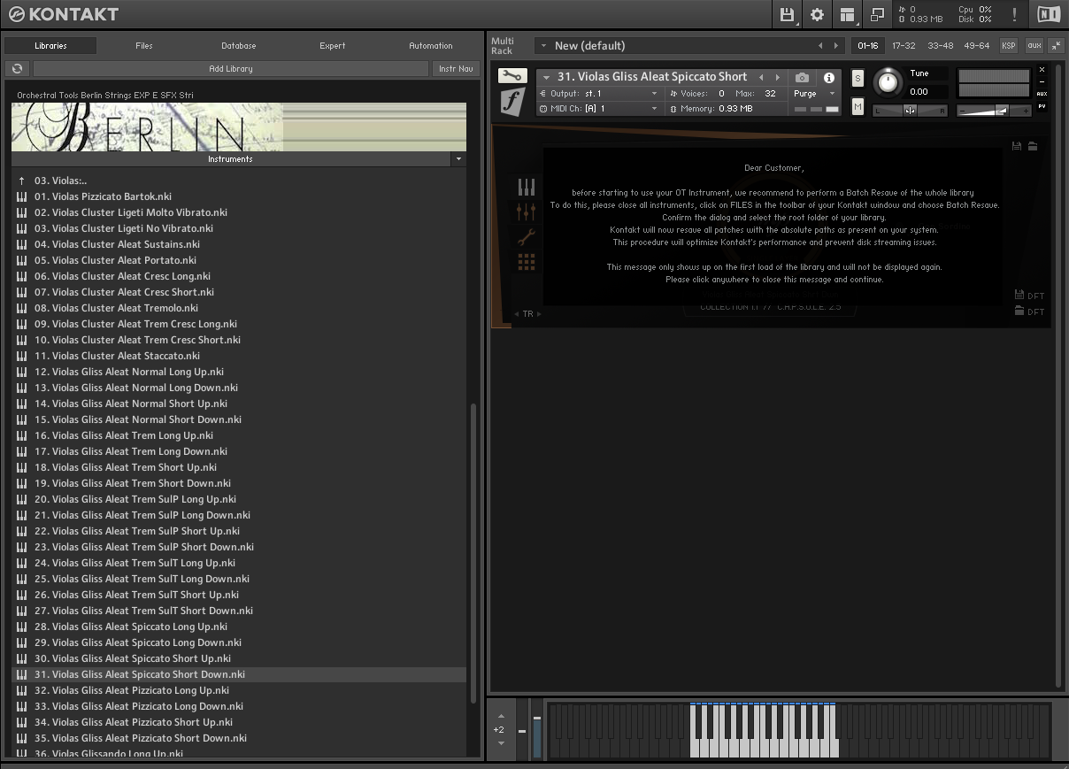The height and width of the screenshot is (769, 1069).
Task: Minimize instrument header with minus button
Action: (1042, 81)
